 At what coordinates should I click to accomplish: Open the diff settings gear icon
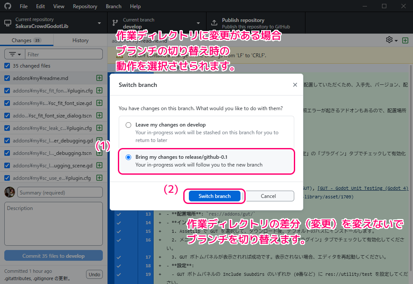[389, 40]
